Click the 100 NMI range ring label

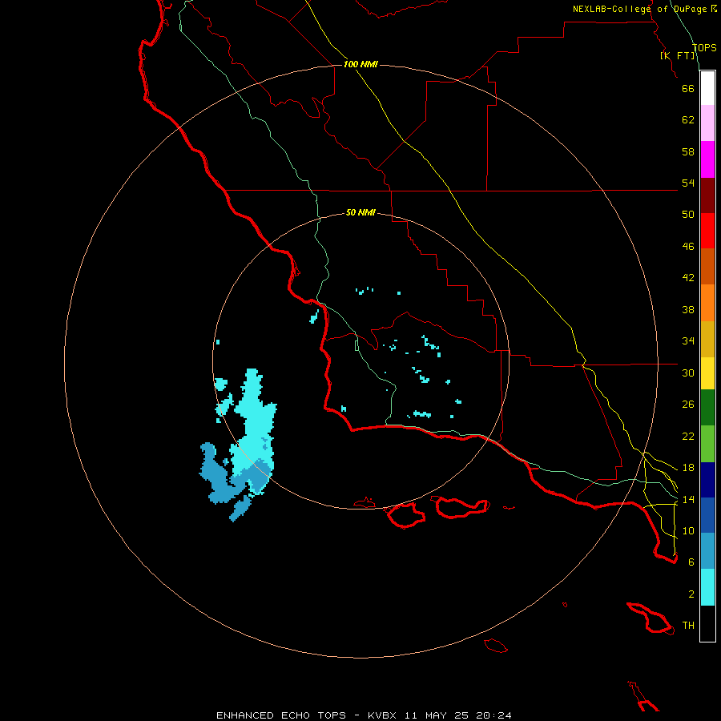[360, 64]
